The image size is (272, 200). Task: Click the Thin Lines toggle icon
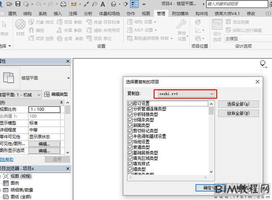[x=134, y=4]
